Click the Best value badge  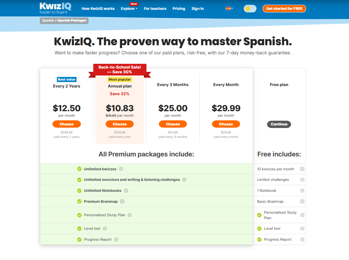pos(67,79)
